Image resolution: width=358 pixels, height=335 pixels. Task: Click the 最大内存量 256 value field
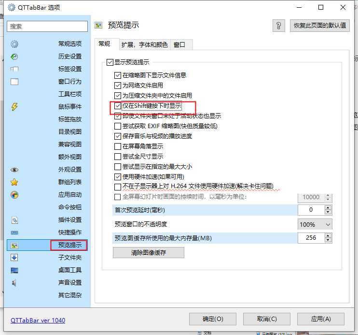(x=311, y=238)
